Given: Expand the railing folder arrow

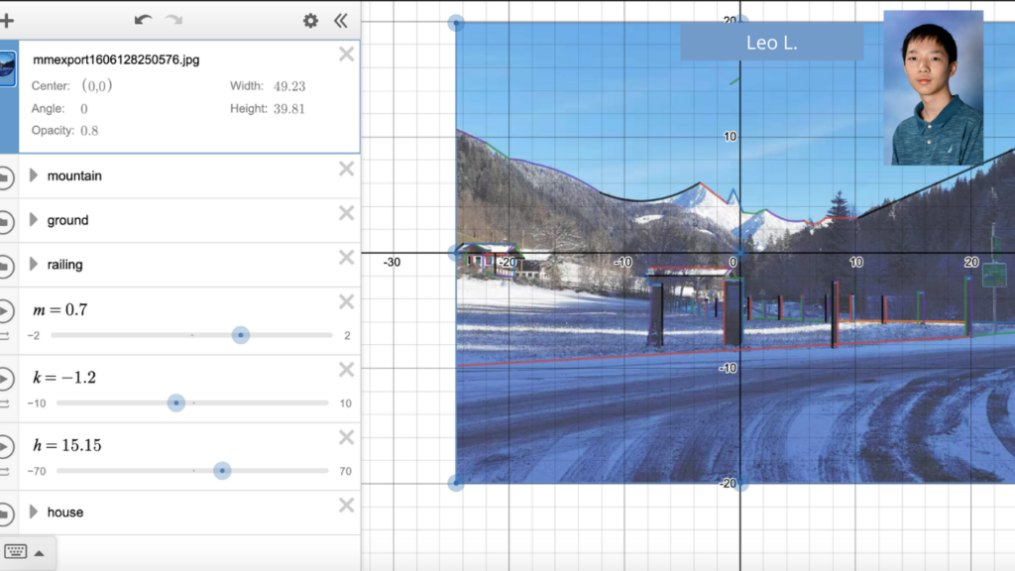Looking at the screenshot, I should [34, 265].
